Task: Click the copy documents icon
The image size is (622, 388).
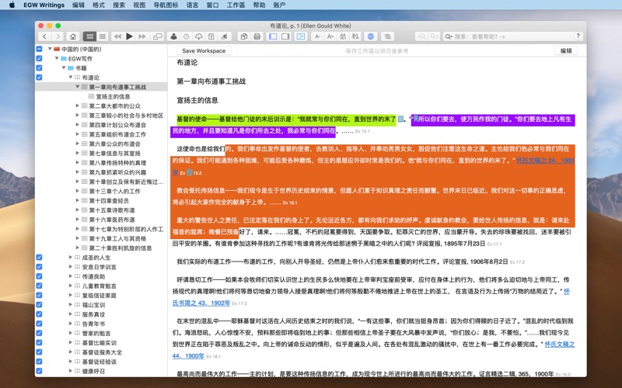Action: (244, 36)
